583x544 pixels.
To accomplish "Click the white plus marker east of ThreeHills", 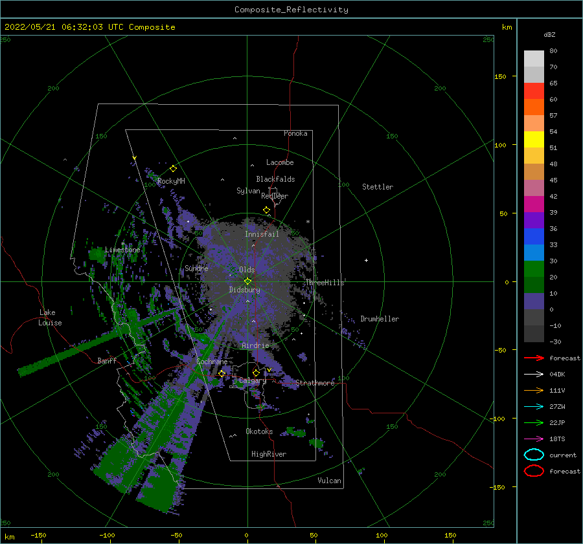I will (x=366, y=260).
